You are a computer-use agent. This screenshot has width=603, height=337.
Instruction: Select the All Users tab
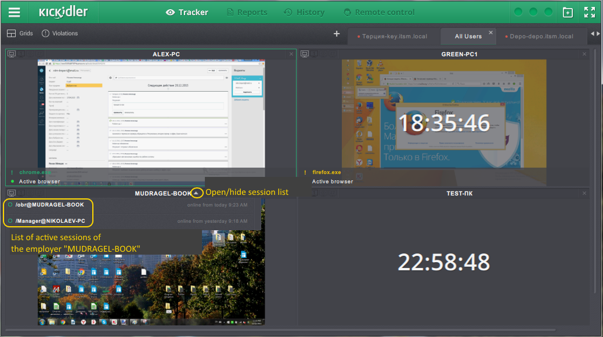point(468,36)
